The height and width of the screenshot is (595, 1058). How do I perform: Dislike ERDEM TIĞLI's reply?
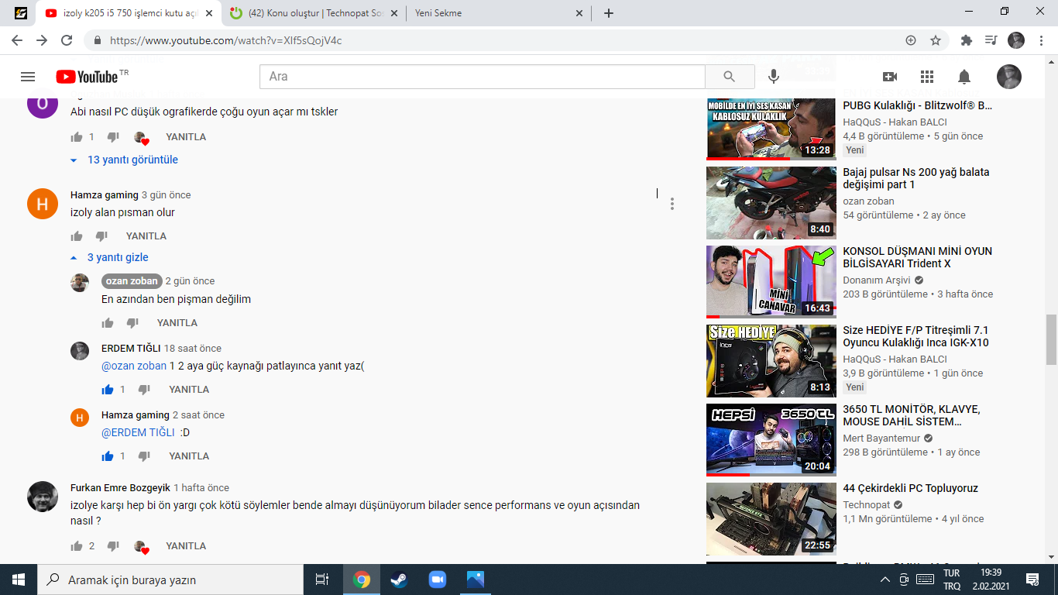coord(144,390)
